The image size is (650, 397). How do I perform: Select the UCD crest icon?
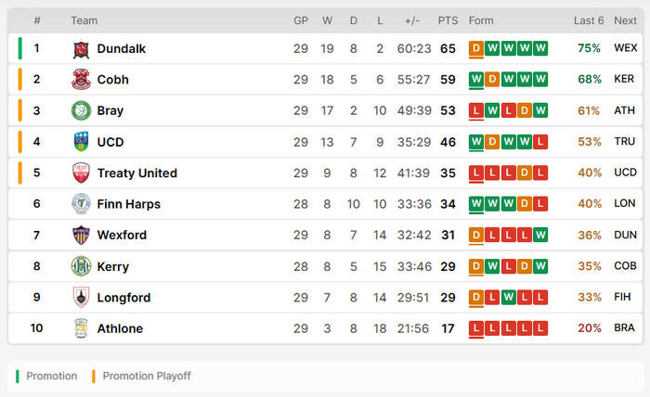82,142
